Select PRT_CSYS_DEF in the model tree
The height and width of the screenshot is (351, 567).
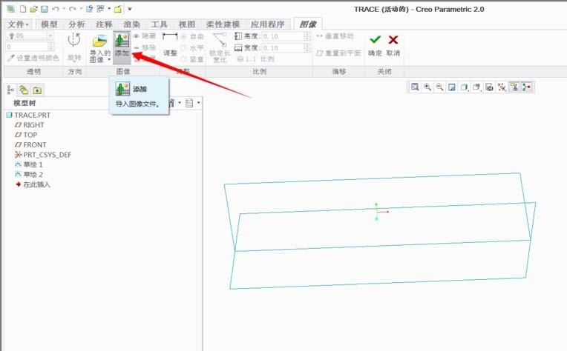pyautogui.click(x=47, y=155)
